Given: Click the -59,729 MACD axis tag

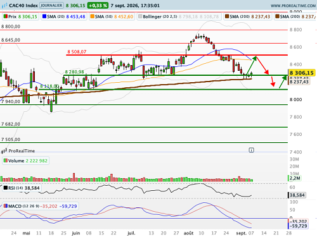Looking at the screenshot, I should (298, 226).
